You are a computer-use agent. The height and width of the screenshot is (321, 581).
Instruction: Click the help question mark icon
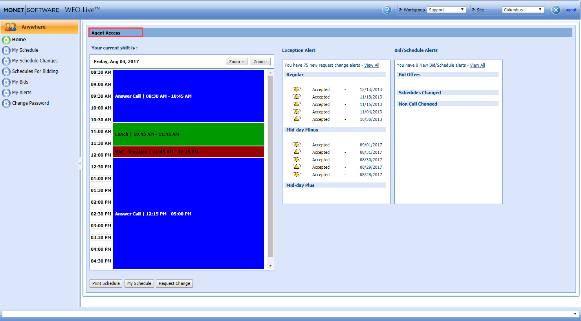tap(387, 10)
